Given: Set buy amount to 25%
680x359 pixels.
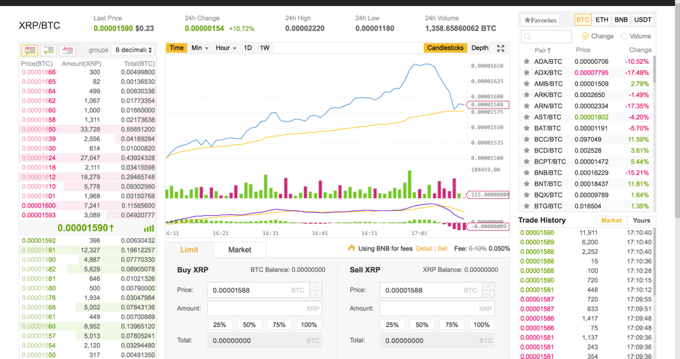Looking at the screenshot, I should 220,325.
